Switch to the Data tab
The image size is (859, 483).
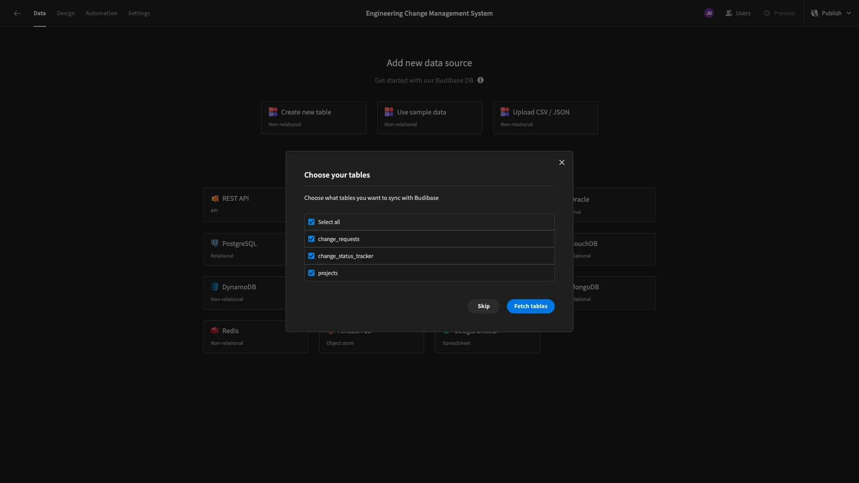39,13
